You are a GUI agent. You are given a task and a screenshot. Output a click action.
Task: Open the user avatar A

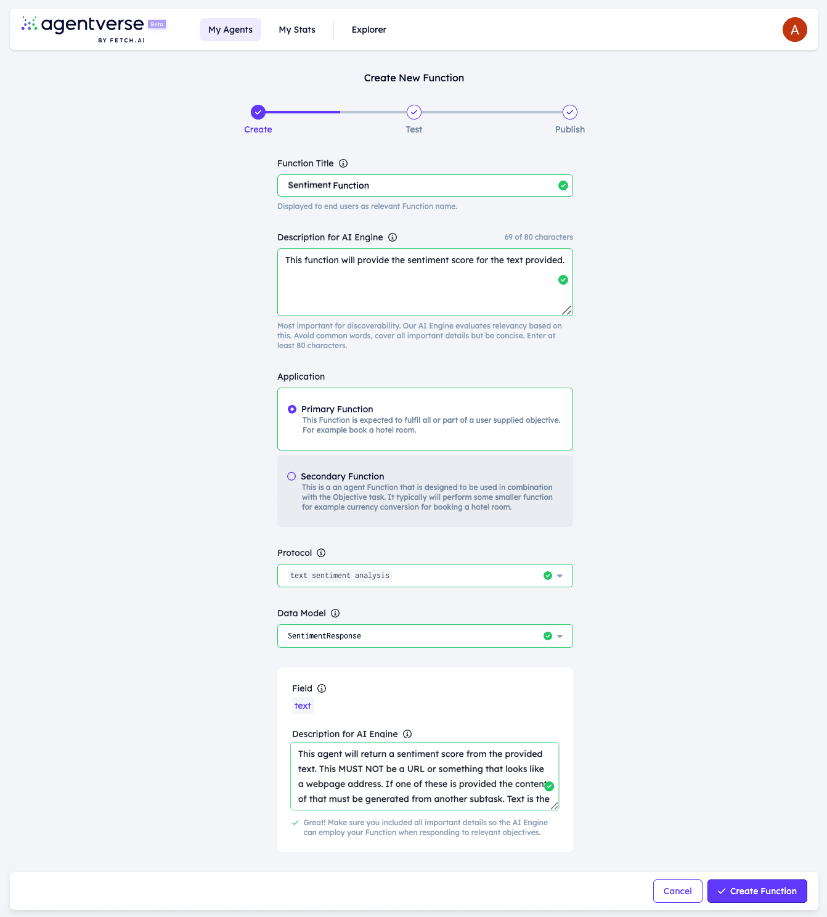(794, 30)
